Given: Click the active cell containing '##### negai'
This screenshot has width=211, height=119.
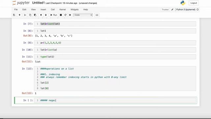Looking at the screenshot, I should (x=115, y=100).
